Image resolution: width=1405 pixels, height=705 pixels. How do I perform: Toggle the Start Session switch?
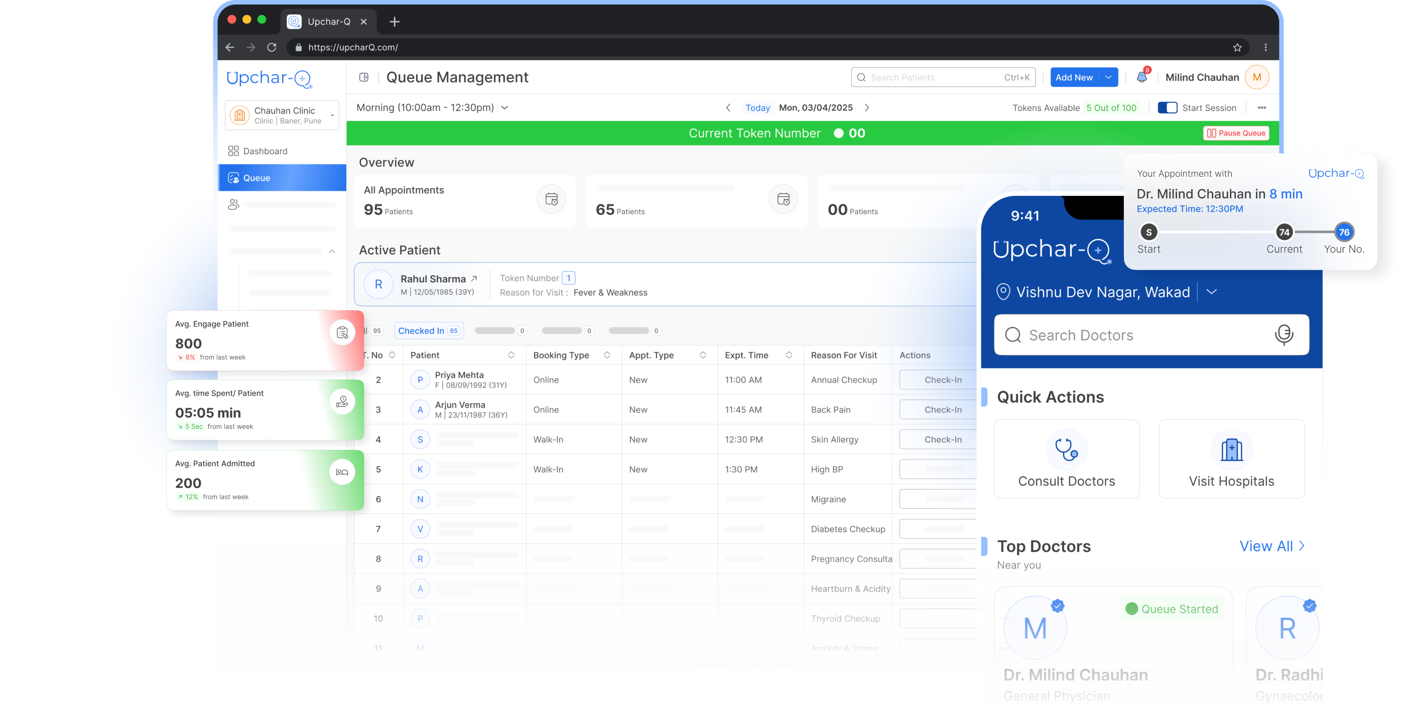click(x=1167, y=107)
